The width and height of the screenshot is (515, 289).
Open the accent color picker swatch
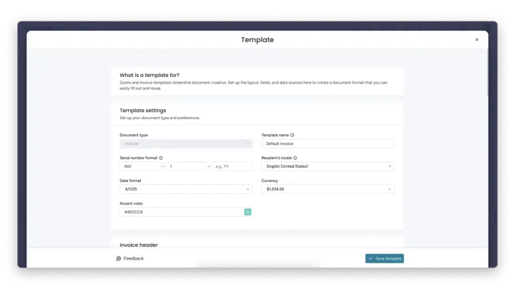pos(248,212)
